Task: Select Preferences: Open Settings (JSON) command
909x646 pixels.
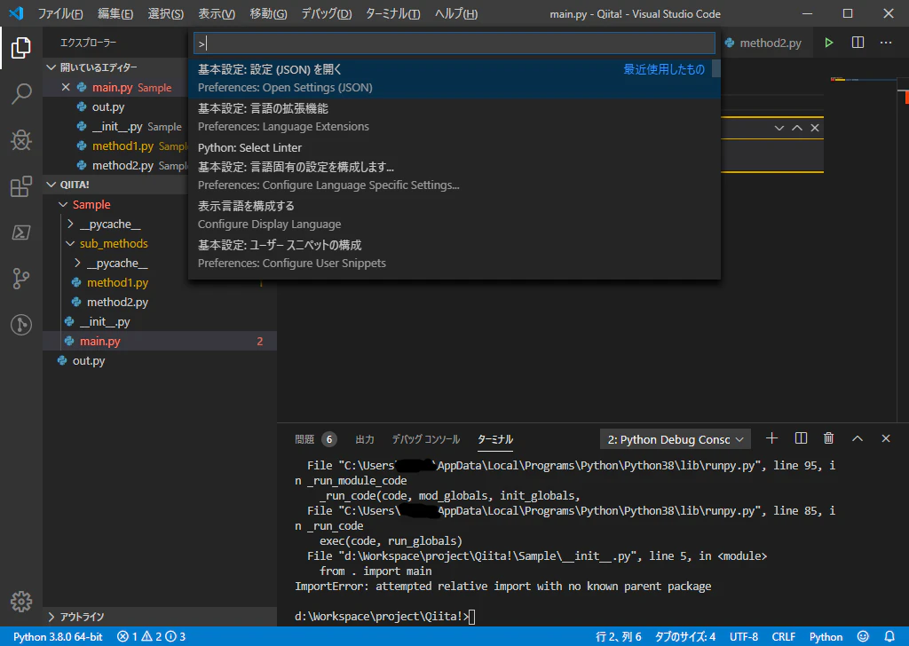Action: pos(454,78)
